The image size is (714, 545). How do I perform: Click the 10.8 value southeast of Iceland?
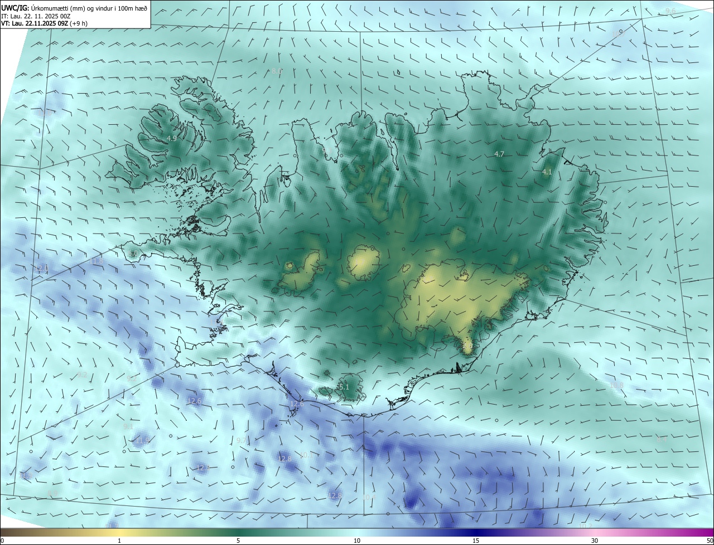pyautogui.click(x=616, y=385)
